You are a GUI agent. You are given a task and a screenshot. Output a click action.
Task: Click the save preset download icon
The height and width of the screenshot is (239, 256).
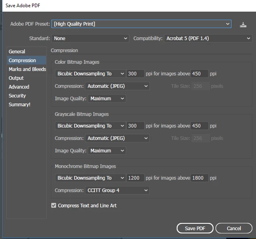tap(243, 25)
